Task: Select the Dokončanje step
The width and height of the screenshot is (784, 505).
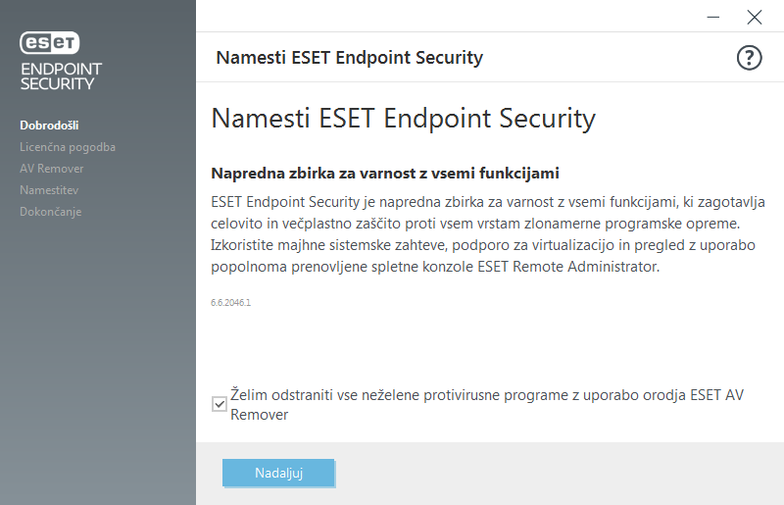Action: pyautogui.click(x=51, y=212)
